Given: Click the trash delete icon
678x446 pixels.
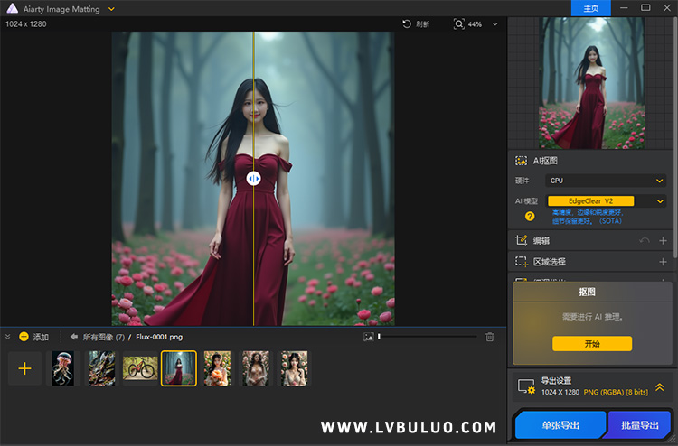Looking at the screenshot, I should [x=489, y=337].
